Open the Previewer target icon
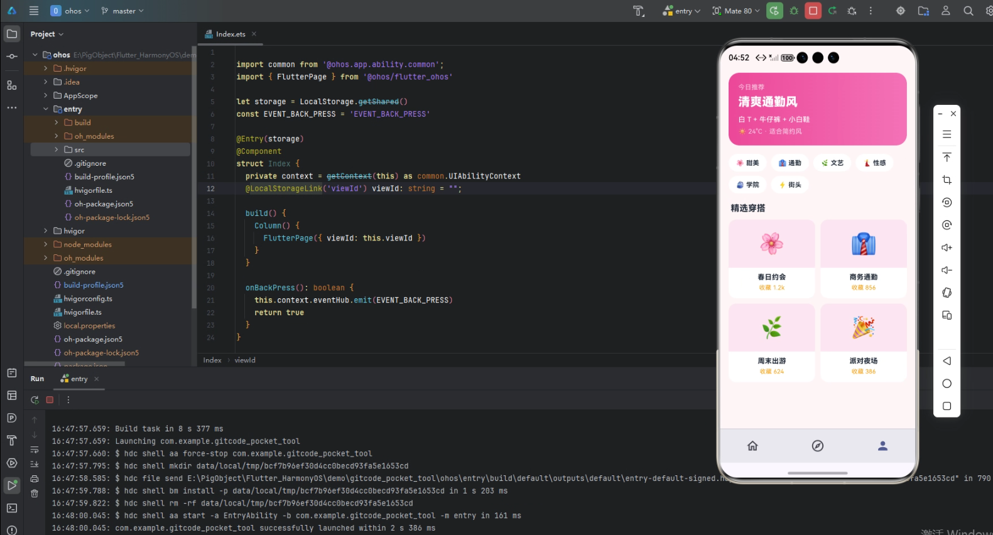This screenshot has width=993, height=535. pos(901,11)
